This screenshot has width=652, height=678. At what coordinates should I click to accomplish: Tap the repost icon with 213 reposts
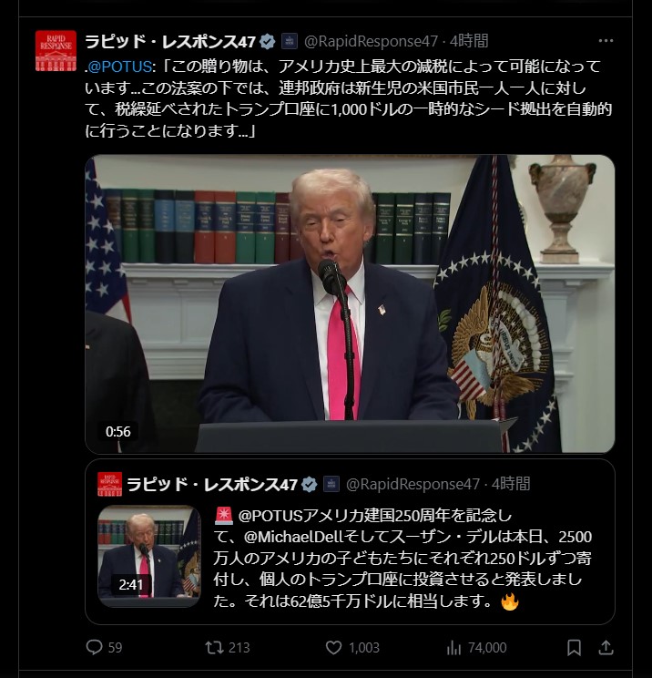pyautogui.click(x=214, y=647)
